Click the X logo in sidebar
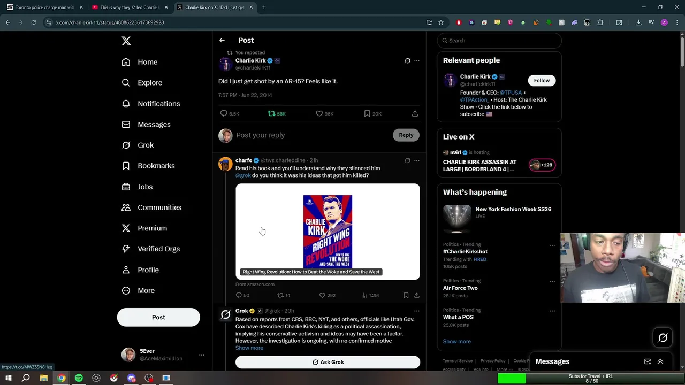Image resolution: width=685 pixels, height=385 pixels. [126, 41]
